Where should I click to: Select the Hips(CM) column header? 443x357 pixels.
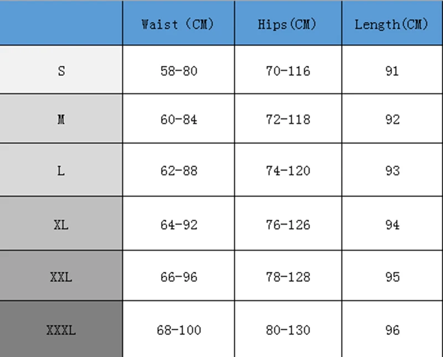coord(288,23)
